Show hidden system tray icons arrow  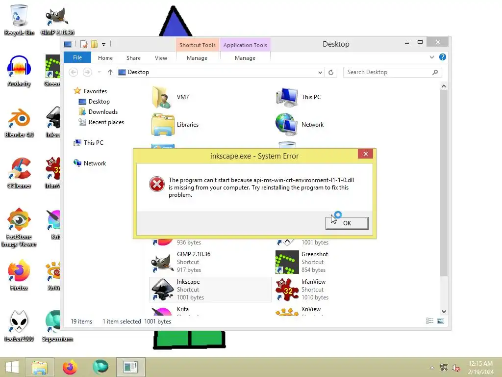pos(432,368)
